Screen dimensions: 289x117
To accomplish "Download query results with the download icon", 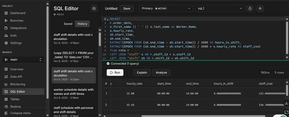I will click(x=287, y=103).
